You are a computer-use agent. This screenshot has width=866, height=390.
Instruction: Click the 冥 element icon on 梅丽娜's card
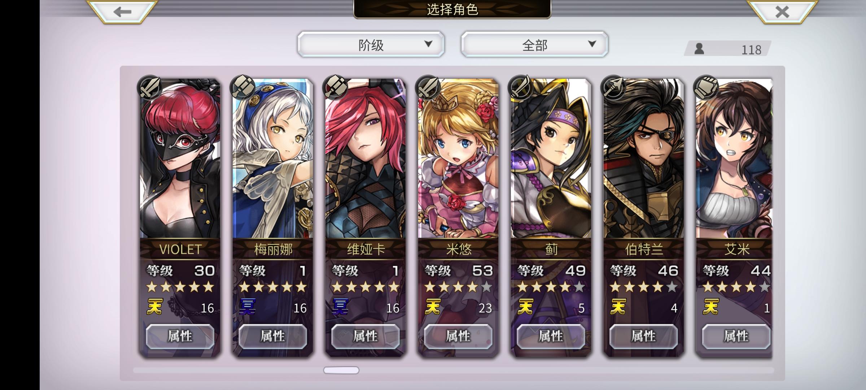(248, 307)
